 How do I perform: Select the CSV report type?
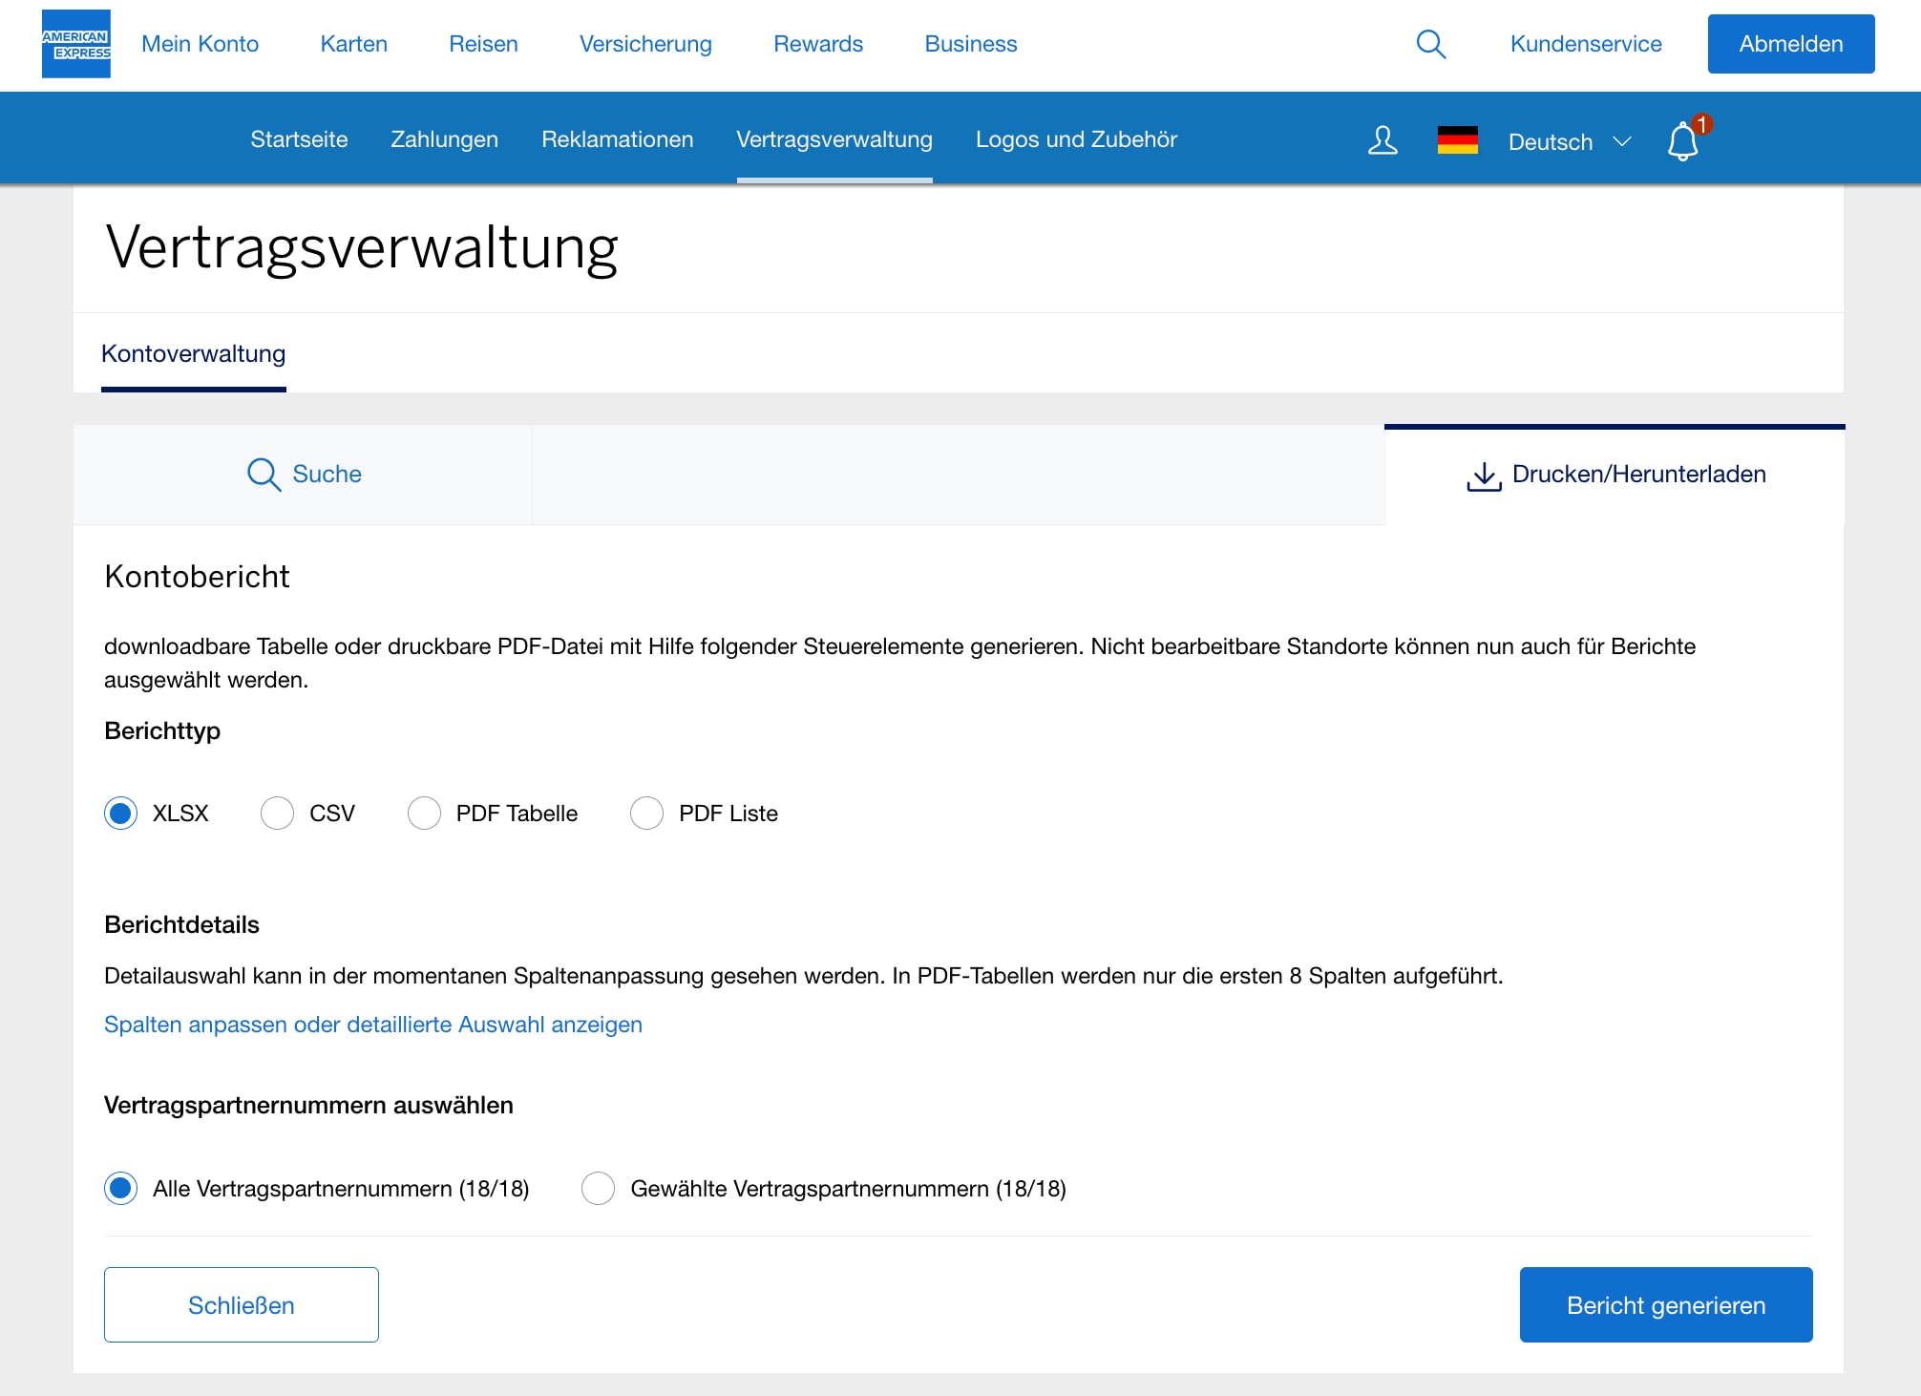tap(277, 813)
